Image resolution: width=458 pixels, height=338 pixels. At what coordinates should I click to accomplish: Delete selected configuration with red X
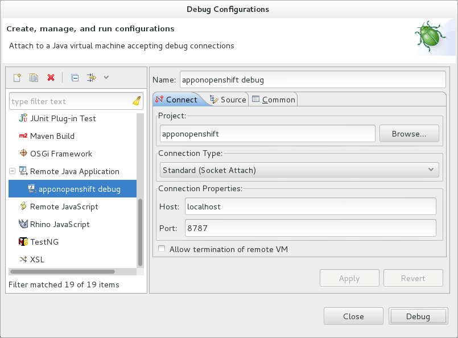pyautogui.click(x=51, y=77)
